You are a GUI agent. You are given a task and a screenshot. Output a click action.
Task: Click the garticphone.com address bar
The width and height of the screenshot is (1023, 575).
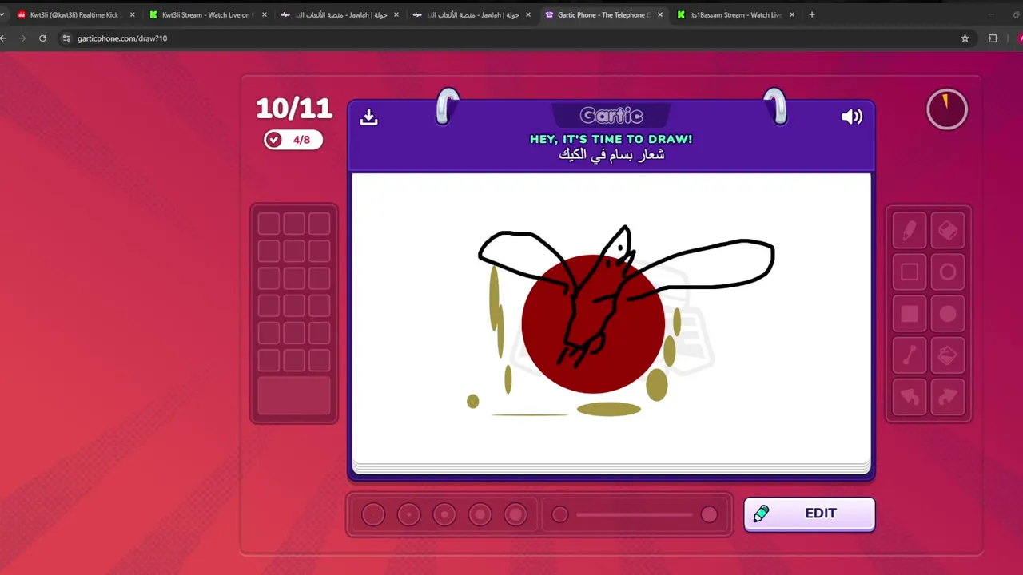(x=511, y=38)
